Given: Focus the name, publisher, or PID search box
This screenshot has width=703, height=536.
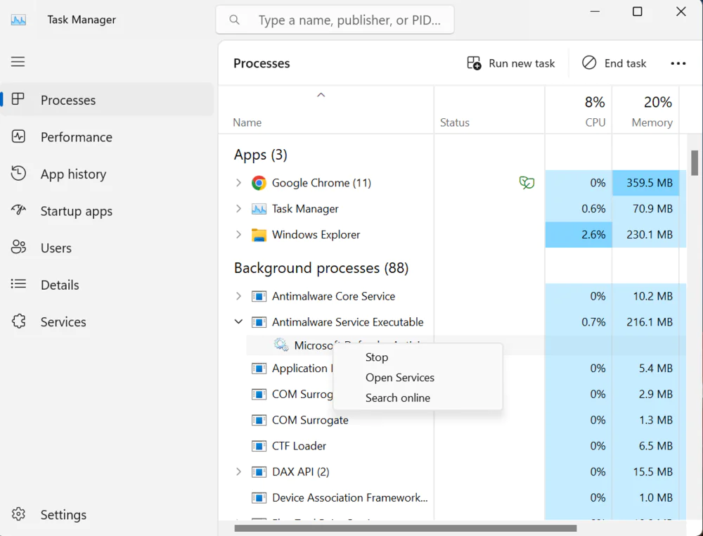Looking at the screenshot, I should (x=335, y=20).
